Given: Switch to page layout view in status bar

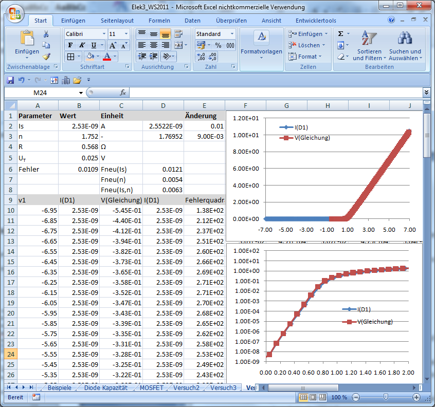Looking at the screenshot, I should click(x=313, y=397).
